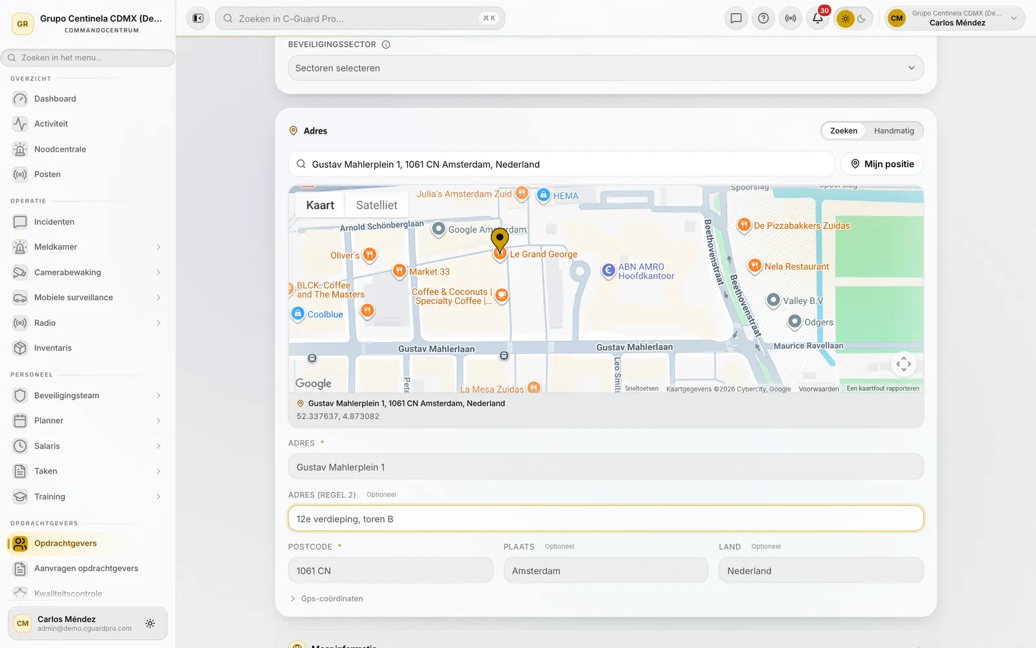The image size is (1036, 648).
Task: Switch to light mode sun icon
Action: coord(845,19)
